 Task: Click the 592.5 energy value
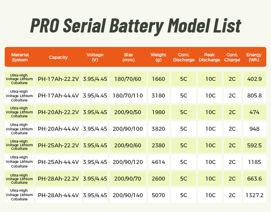click(x=254, y=146)
